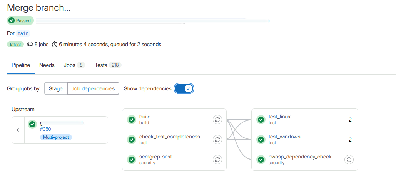Click the upstream pipeline status icon
Screen dimensions: 396x195
[x=32, y=124]
